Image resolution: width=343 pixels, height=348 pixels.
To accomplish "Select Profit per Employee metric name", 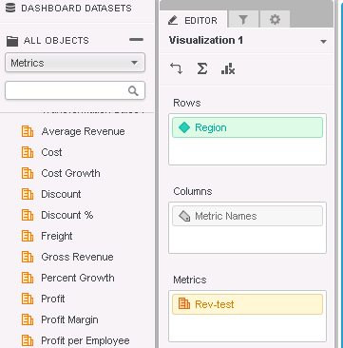I will [x=86, y=340].
